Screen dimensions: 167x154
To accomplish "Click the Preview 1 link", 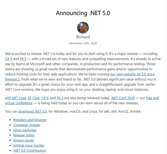I will click(12, 79).
